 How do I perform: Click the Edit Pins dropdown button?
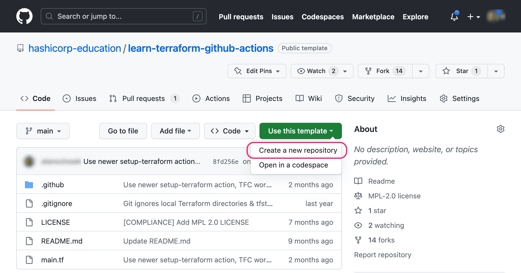tap(257, 71)
